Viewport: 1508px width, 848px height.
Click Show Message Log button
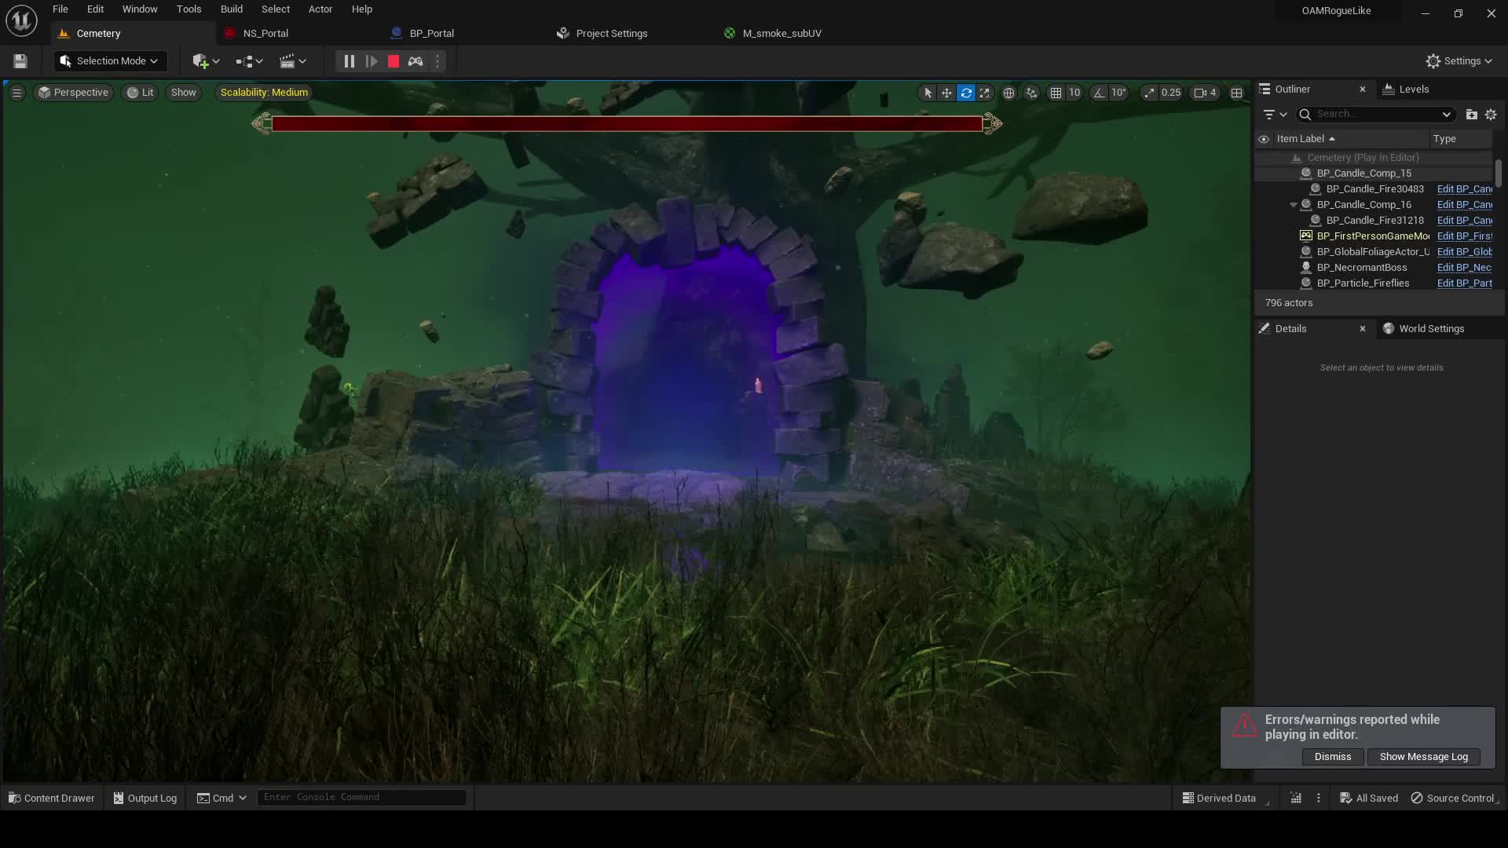pyautogui.click(x=1423, y=757)
